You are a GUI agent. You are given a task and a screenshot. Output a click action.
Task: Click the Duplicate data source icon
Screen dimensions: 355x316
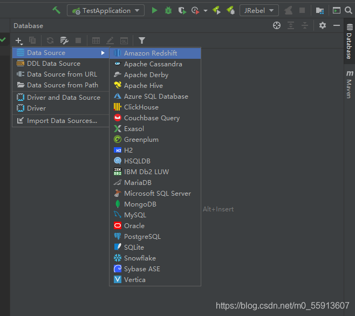click(x=32, y=40)
